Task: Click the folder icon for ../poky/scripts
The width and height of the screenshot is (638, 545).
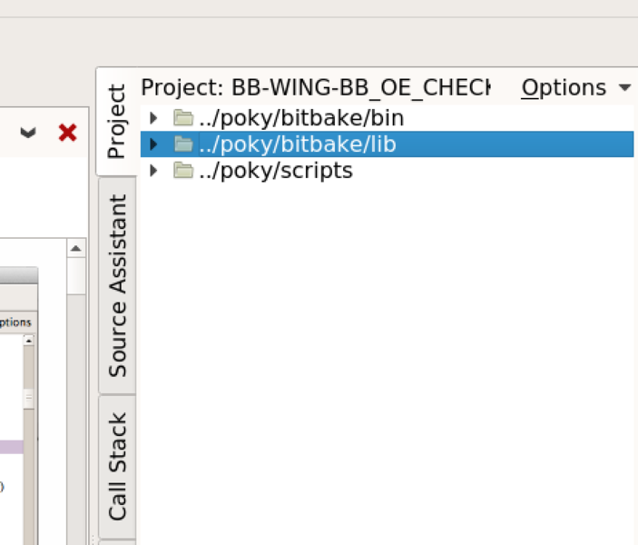Action: [183, 171]
